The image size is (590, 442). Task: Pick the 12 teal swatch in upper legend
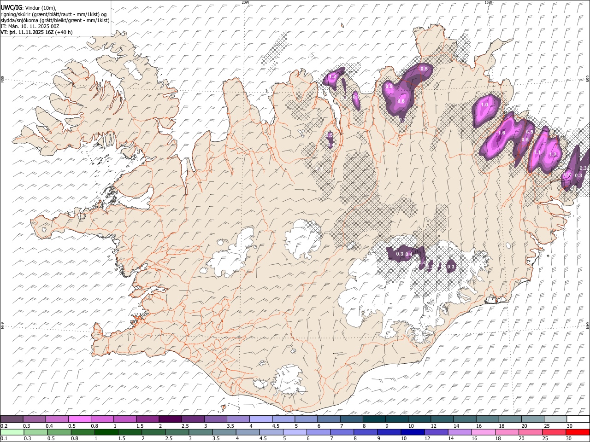click(x=442, y=419)
